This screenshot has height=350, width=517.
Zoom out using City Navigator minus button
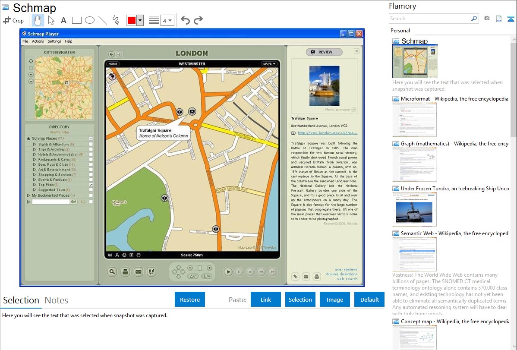click(31, 81)
